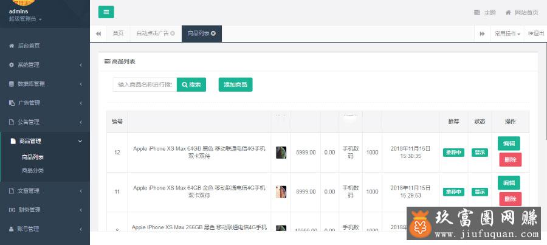Image resolution: width=547 pixels, height=245 pixels.
Task: Open 商品分类 submenu item
Action: click(x=33, y=170)
